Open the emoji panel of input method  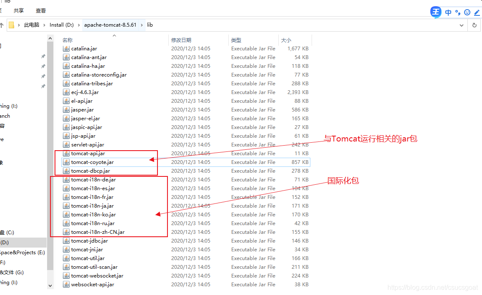tap(467, 12)
